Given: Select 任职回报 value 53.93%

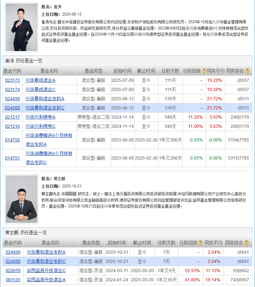Looking at the screenshot, I should click(192, 271).
